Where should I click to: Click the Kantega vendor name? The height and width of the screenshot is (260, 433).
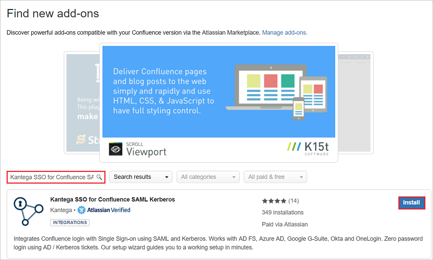pos(61,210)
